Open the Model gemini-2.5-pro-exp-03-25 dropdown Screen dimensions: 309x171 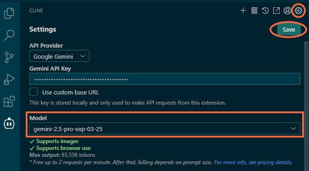point(165,128)
